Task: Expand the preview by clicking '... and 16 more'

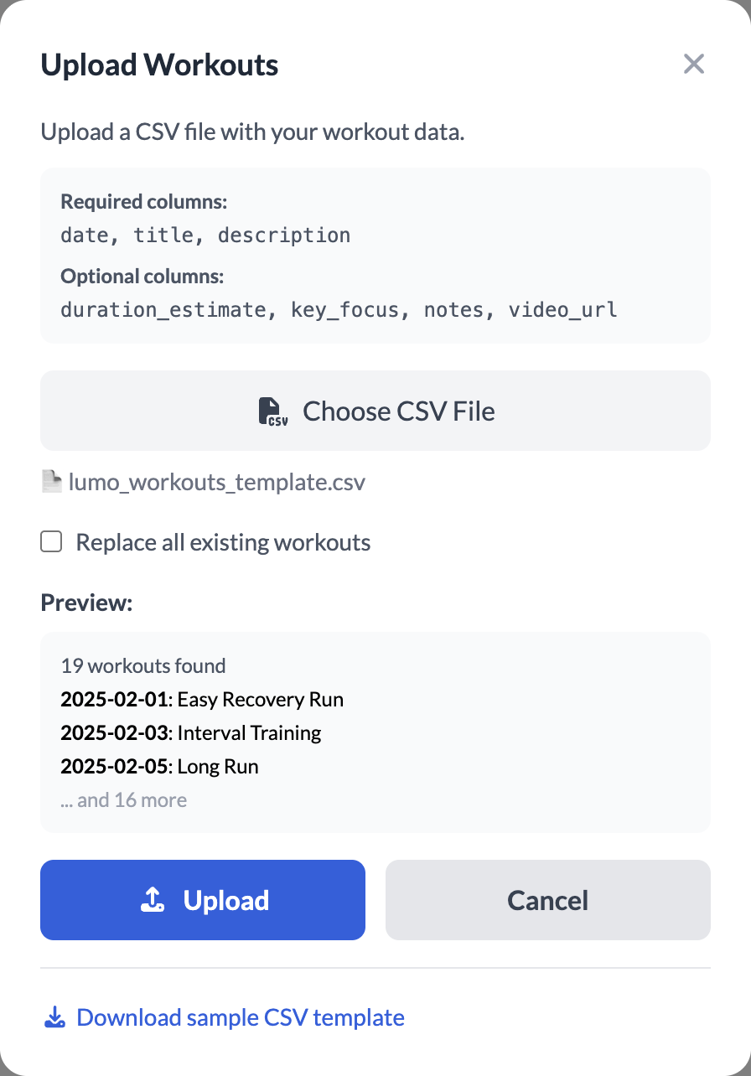Action: point(123,799)
